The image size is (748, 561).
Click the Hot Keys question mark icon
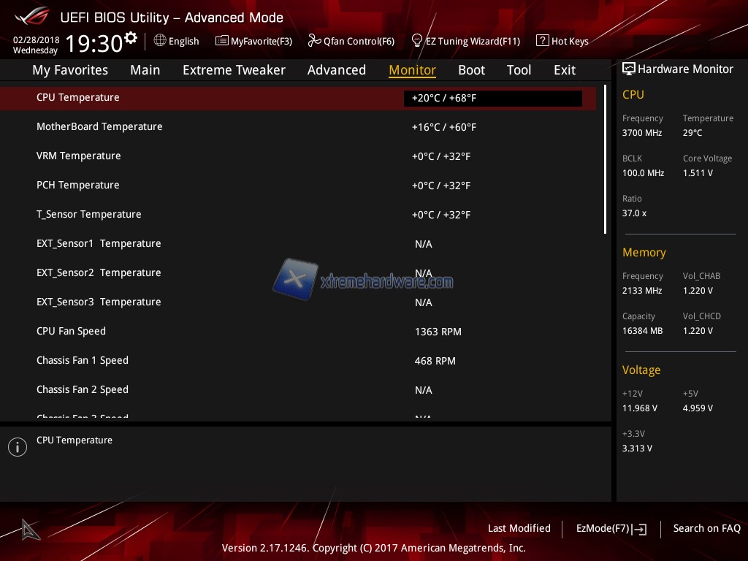tap(542, 41)
